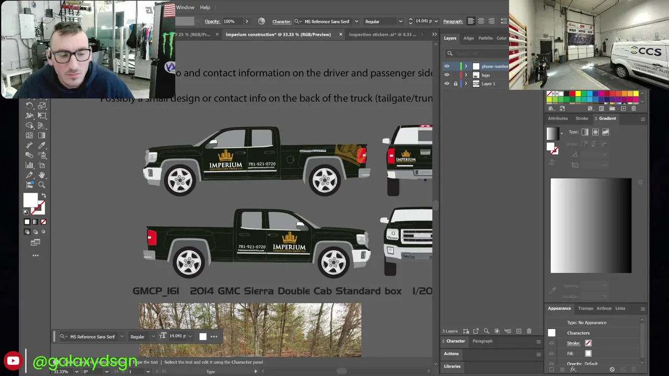This screenshot has height=376, width=669.
Task: Switch to the Stroke panel tab
Action: tap(582, 119)
